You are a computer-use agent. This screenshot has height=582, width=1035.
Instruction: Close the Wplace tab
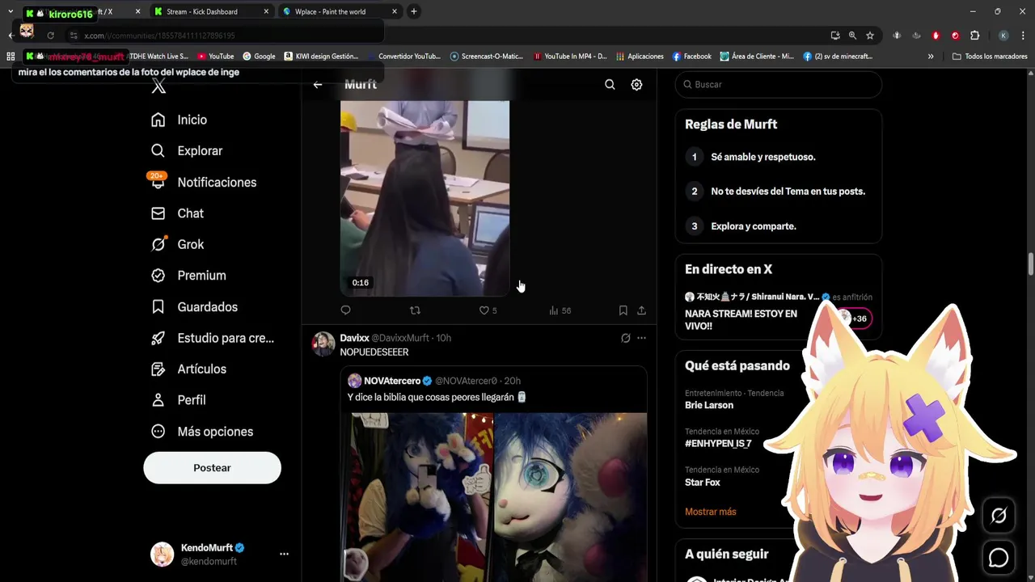395,11
